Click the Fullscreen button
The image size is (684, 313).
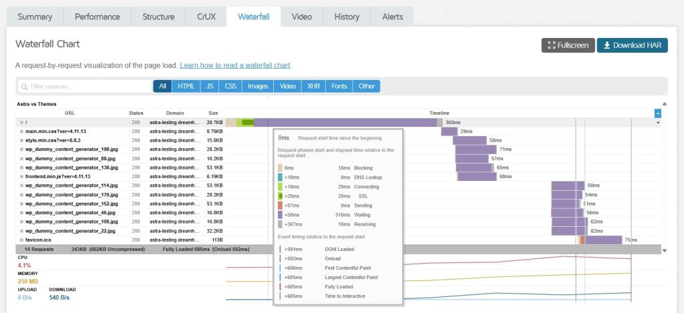point(568,45)
